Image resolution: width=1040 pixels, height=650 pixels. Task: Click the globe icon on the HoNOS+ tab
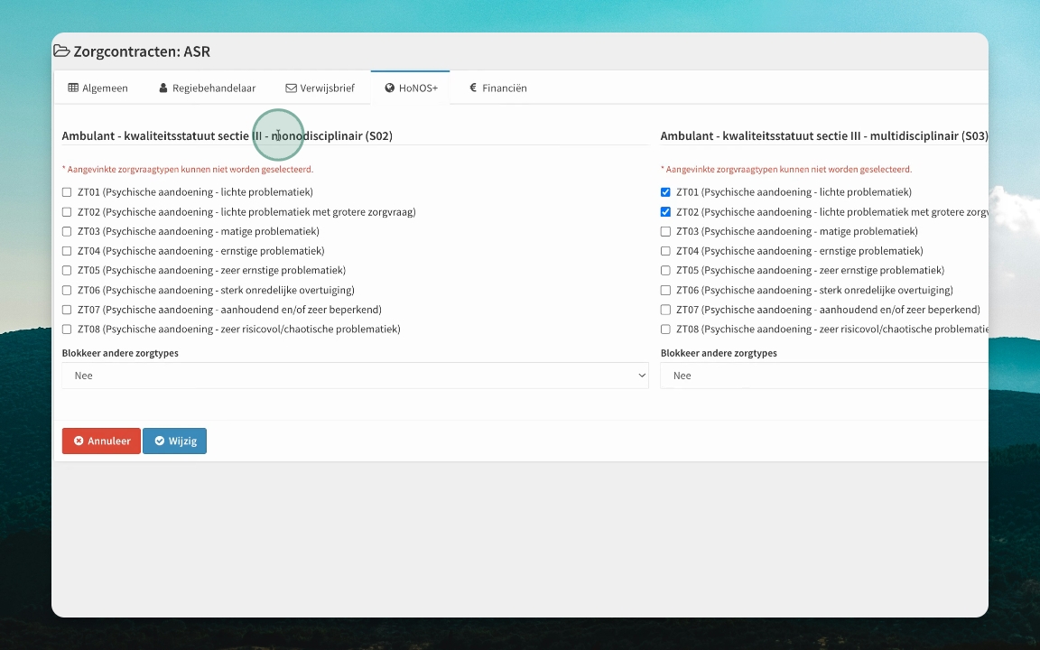click(389, 88)
